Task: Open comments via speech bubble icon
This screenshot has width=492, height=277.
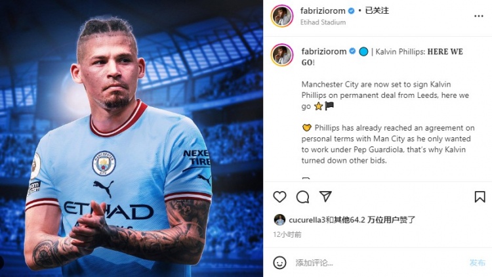Action: point(303,197)
